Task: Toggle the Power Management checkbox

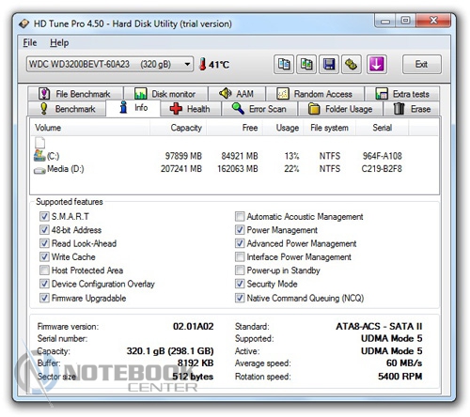Action: (x=240, y=230)
